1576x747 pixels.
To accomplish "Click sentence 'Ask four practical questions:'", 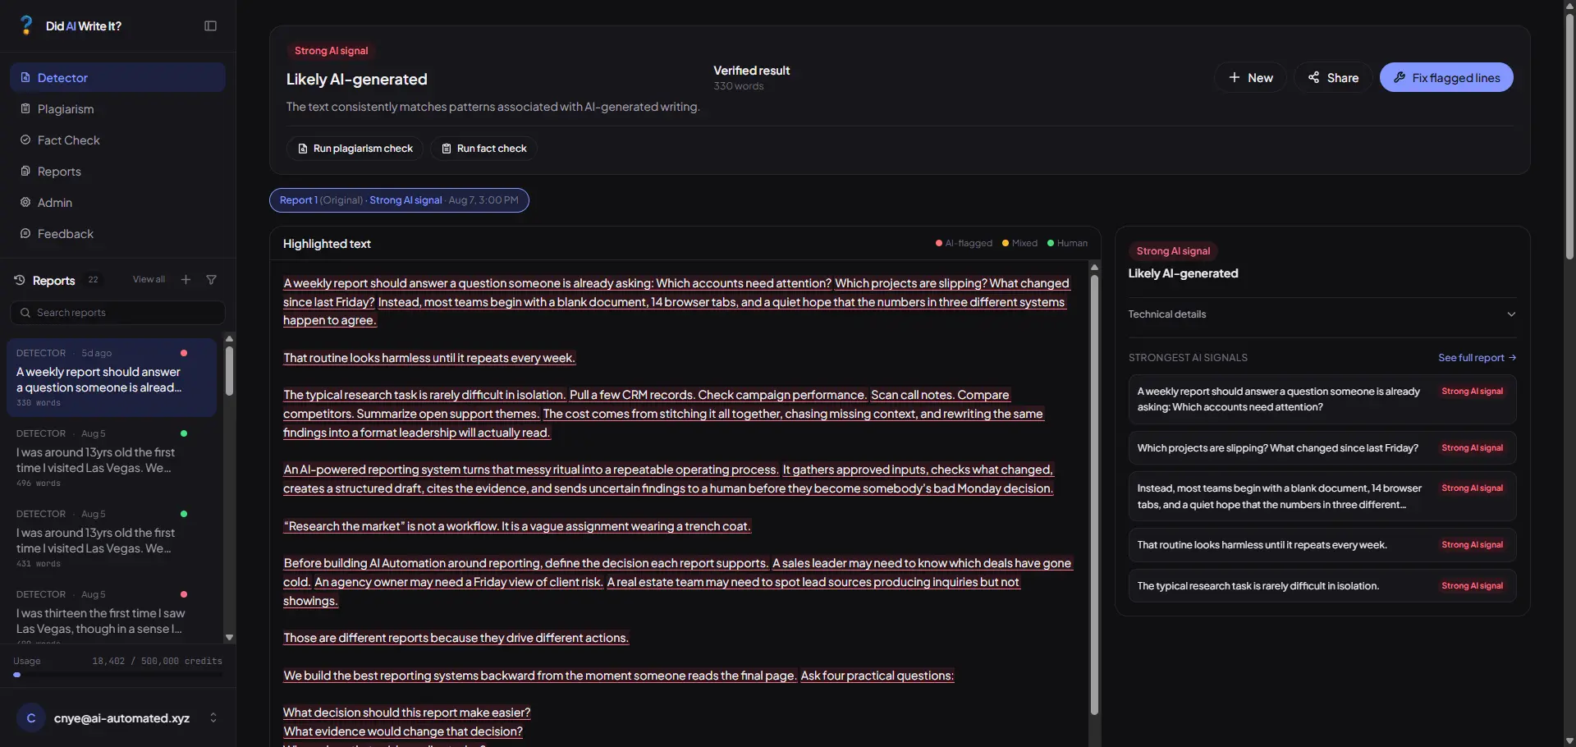I will coord(877,676).
